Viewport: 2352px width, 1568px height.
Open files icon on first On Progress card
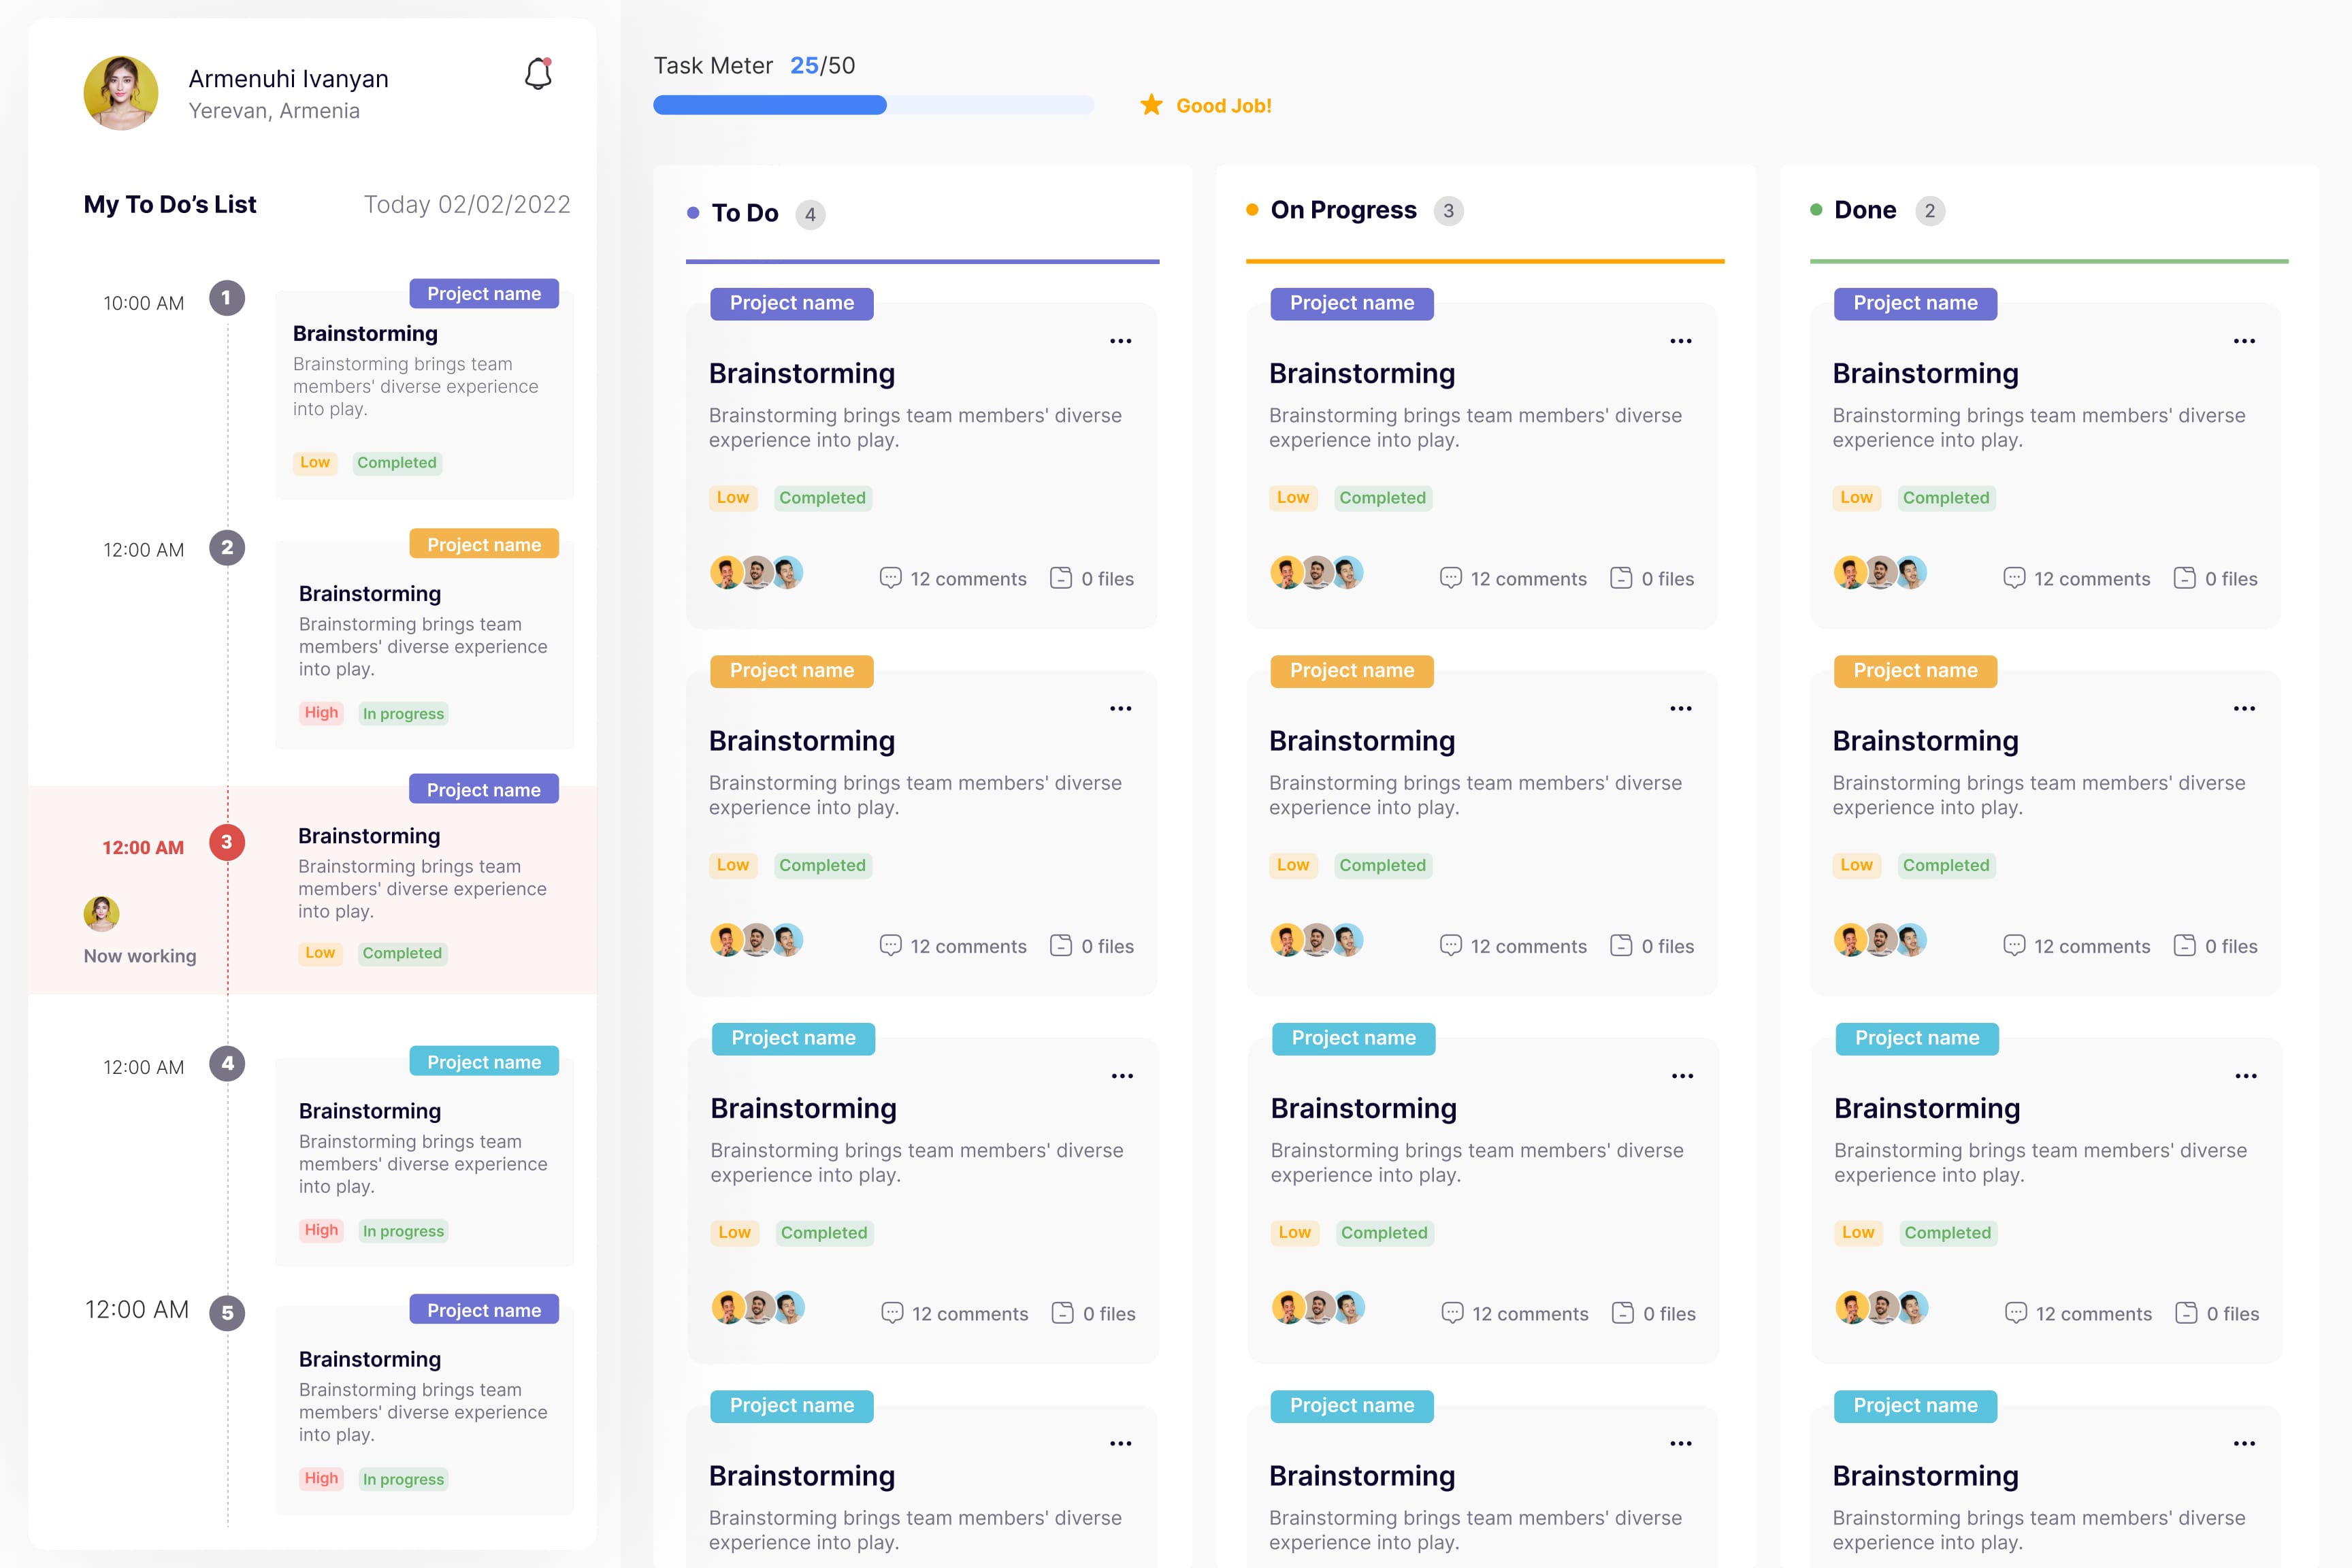tap(1621, 578)
